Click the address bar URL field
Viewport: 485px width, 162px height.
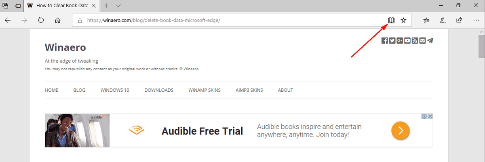[x=242, y=20]
